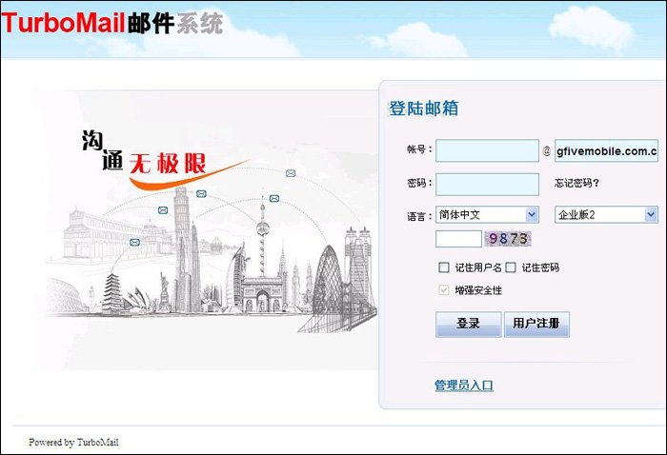667x455 pixels.
Task: Select the captcha code text box
Action: click(458, 240)
